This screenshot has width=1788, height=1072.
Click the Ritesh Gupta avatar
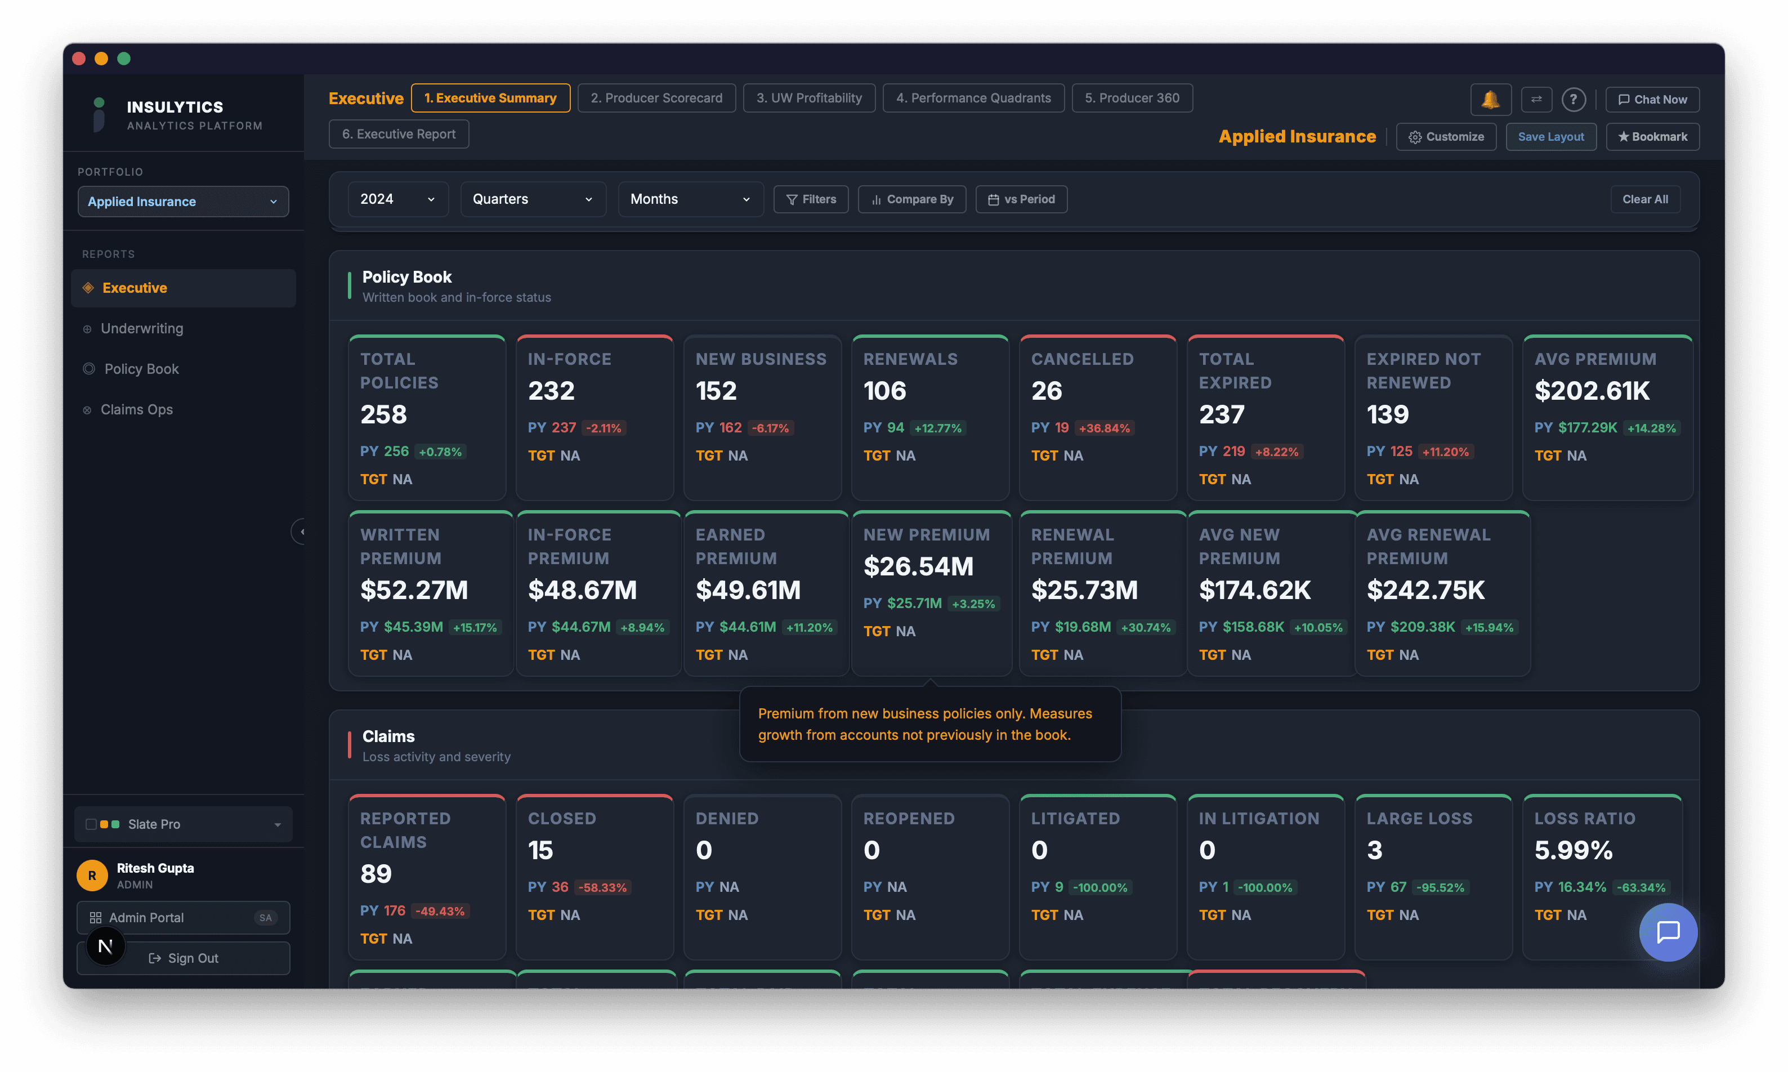[x=92, y=875]
